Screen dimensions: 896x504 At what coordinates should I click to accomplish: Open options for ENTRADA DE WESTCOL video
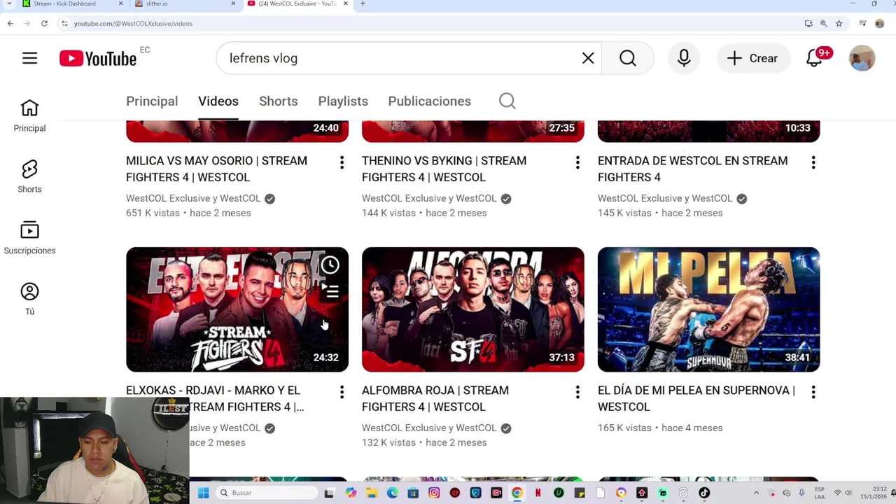click(x=813, y=163)
